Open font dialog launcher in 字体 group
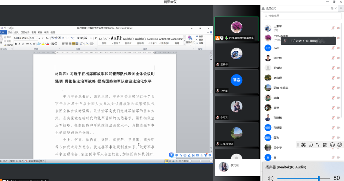Viewport: 344px width, 181px height. (60, 49)
